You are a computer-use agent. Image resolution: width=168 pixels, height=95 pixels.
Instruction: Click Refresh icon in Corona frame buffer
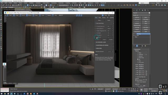pos(27,15)
